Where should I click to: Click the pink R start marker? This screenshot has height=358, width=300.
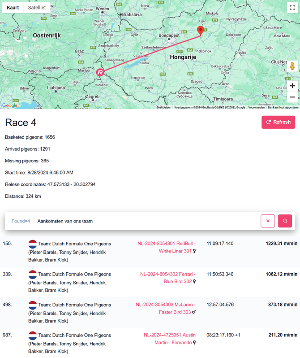(x=100, y=72)
